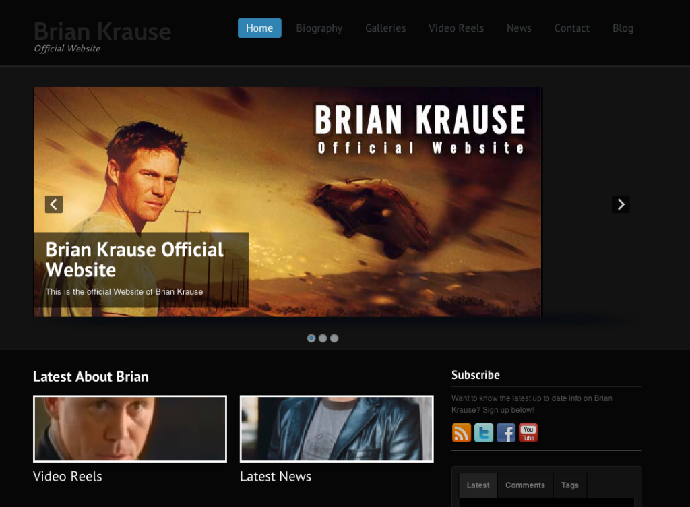The image size is (690, 507).
Task: Open the Contact menu item
Action: [x=571, y=28]
